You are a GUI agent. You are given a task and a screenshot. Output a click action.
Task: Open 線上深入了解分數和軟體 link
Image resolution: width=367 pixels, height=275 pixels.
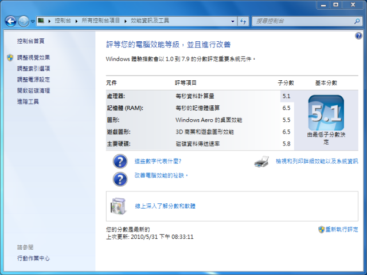tap(165, 206)
